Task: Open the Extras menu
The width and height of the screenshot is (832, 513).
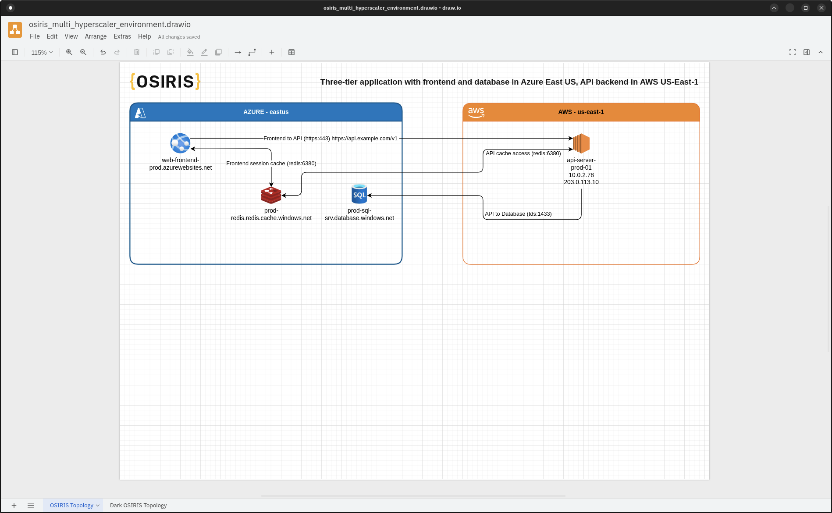Action: point(122,36)
